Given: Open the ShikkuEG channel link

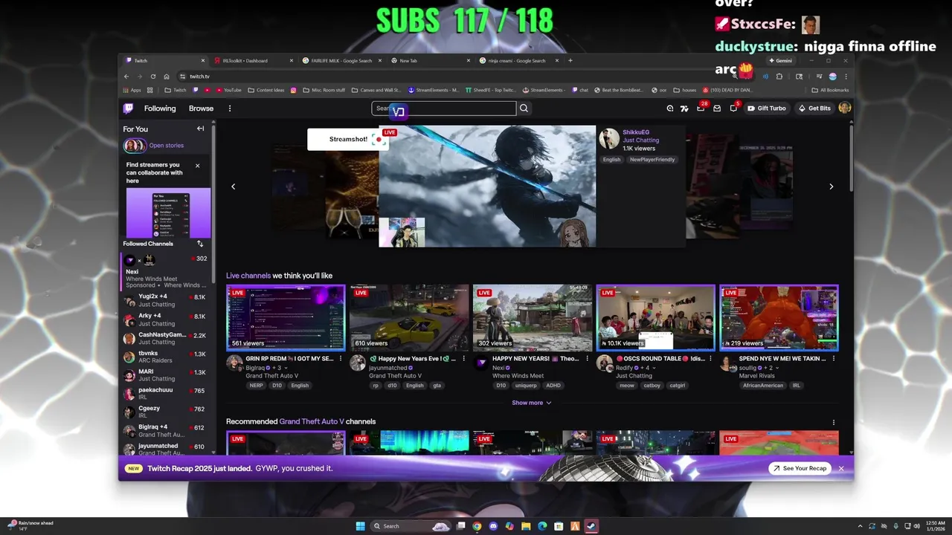Looking at the screenshot, I should pyautogui.click(x=636, y=132).
